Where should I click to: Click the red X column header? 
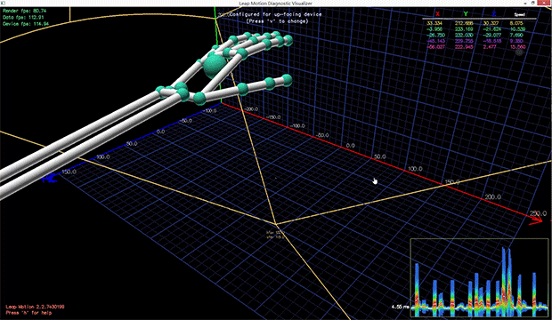coord(437,14)
